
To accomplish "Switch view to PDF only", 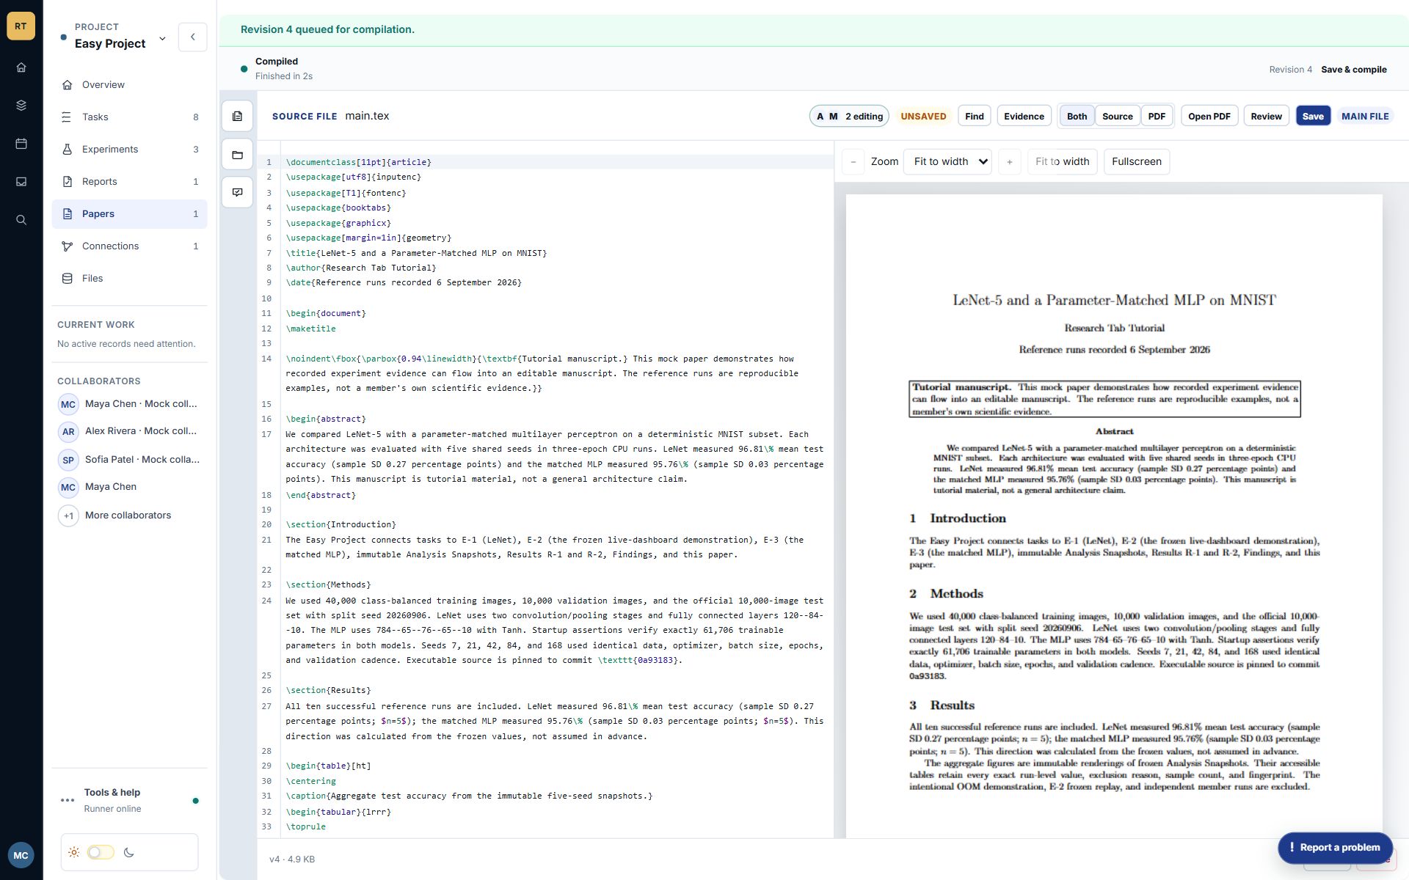I will tap(1157, 116).
